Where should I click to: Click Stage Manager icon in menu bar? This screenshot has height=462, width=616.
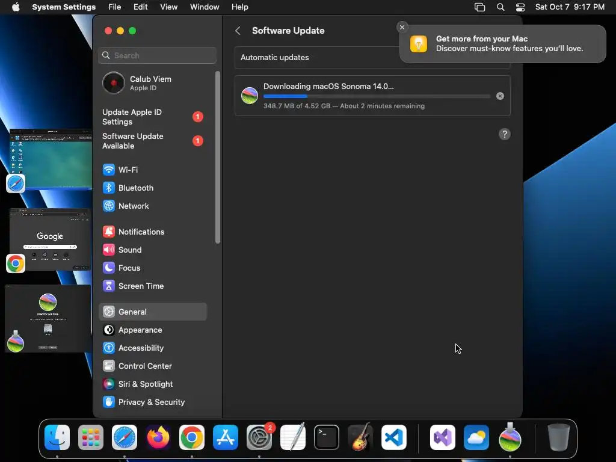tap(479, 7)
